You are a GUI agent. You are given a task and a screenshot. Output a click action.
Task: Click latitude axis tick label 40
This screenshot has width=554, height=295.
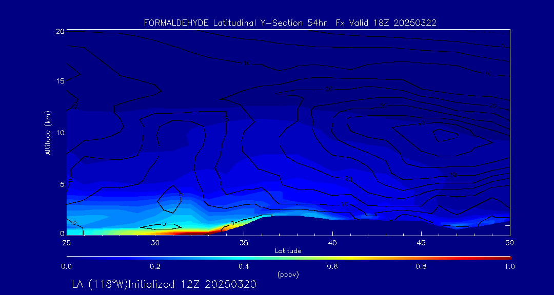[x=332, y=243]
